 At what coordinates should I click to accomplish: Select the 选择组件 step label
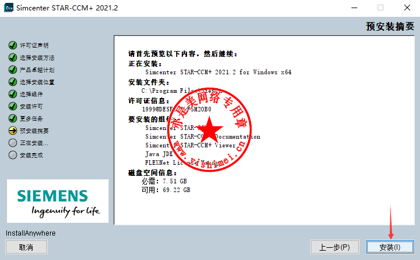[31, 94]
